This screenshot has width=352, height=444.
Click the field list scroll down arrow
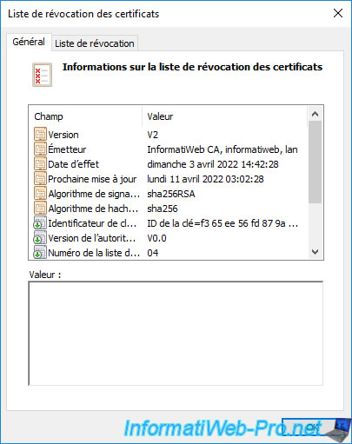tap(315, 252)
